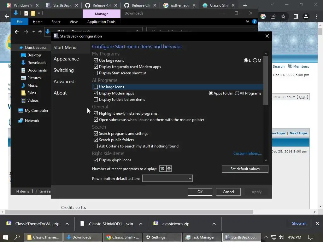Open Chrome three-dot menu
Viewport: 323px width, 242px height.
316,16
